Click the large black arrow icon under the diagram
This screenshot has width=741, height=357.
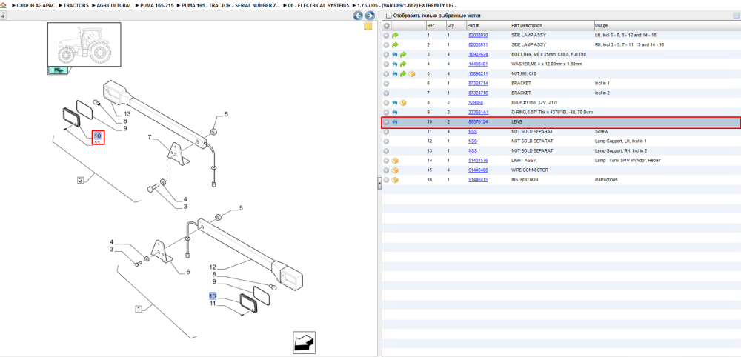coord(304,343)
